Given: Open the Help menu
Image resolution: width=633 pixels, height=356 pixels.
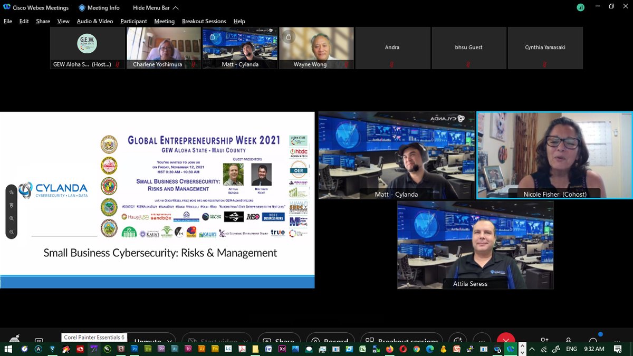Looking at the screenshot, I should [239, 21].
